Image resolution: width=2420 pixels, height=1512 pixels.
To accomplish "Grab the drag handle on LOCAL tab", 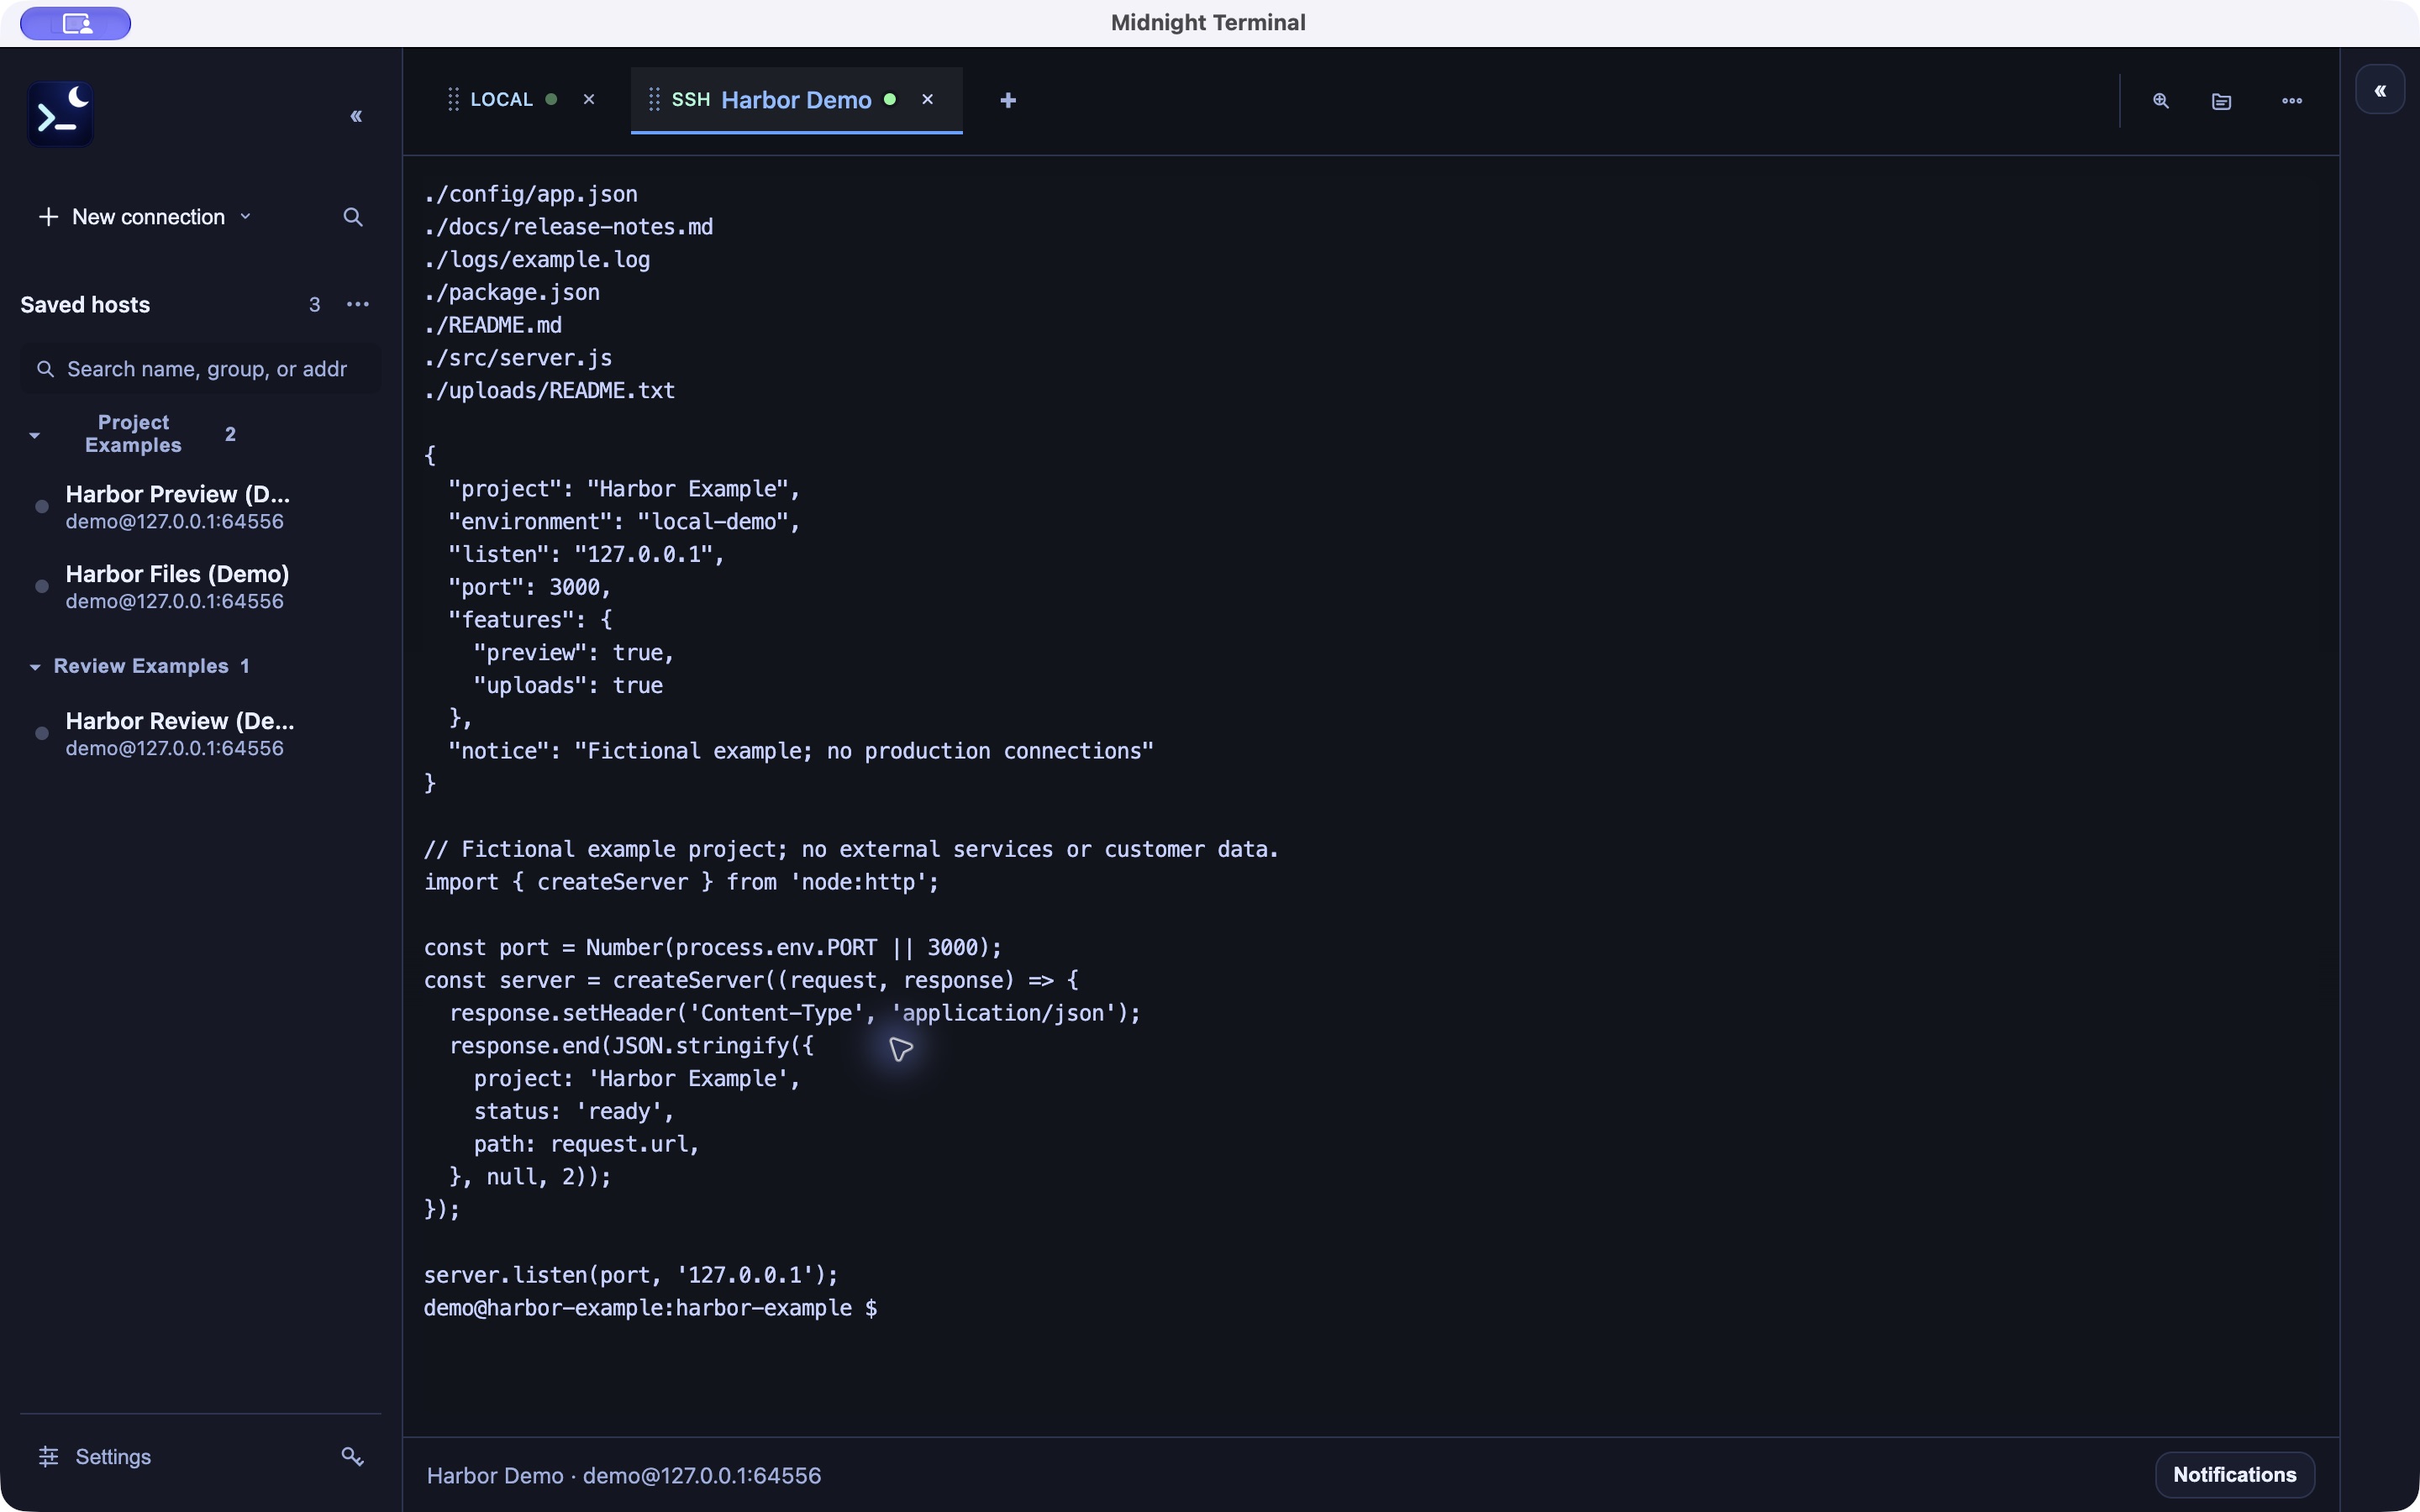I will pos(453,99).
